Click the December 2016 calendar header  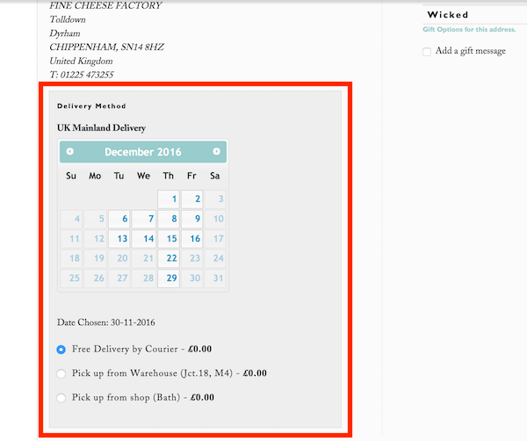pos(143,152)
